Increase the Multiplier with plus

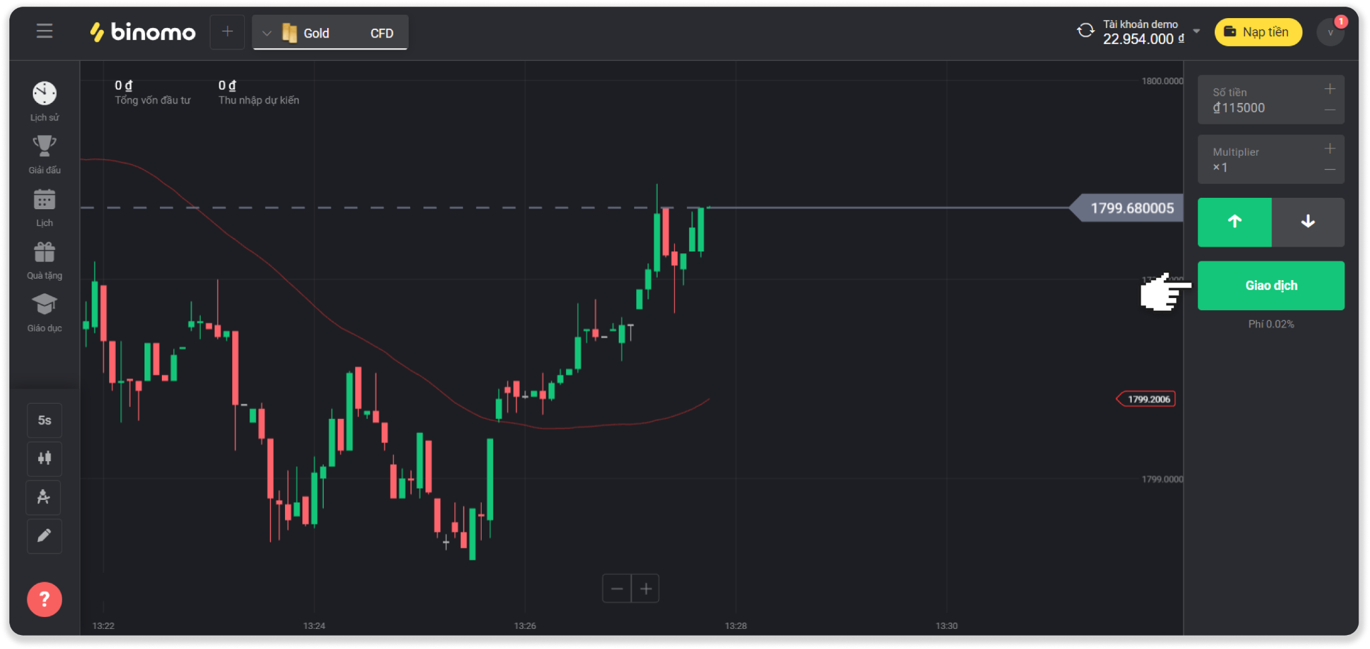(x=1330, y=148)
